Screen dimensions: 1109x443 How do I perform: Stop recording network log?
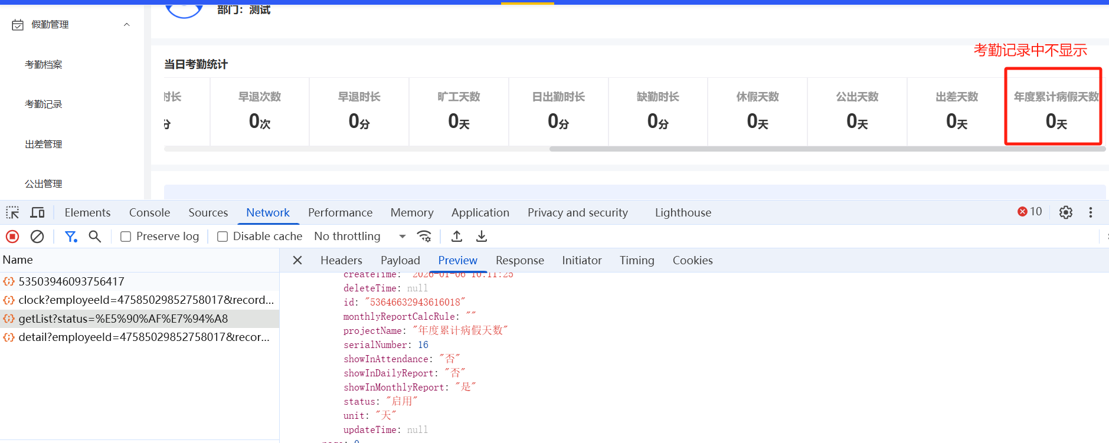[12, 237]
